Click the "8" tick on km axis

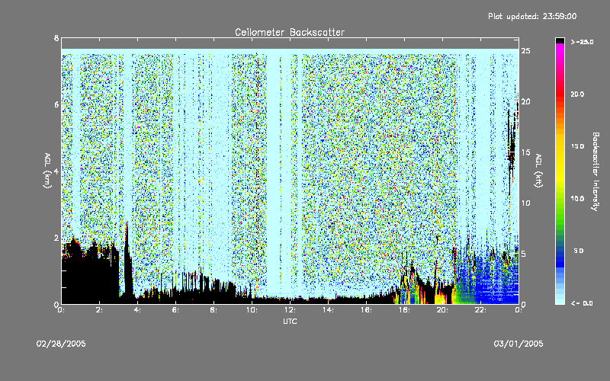tap(56, 38)
